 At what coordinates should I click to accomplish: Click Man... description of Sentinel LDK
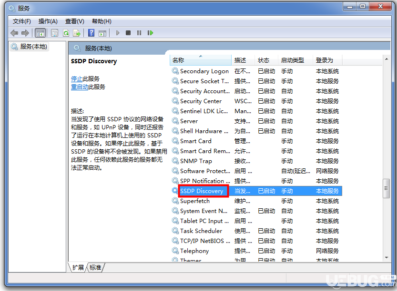click(243, 111)
